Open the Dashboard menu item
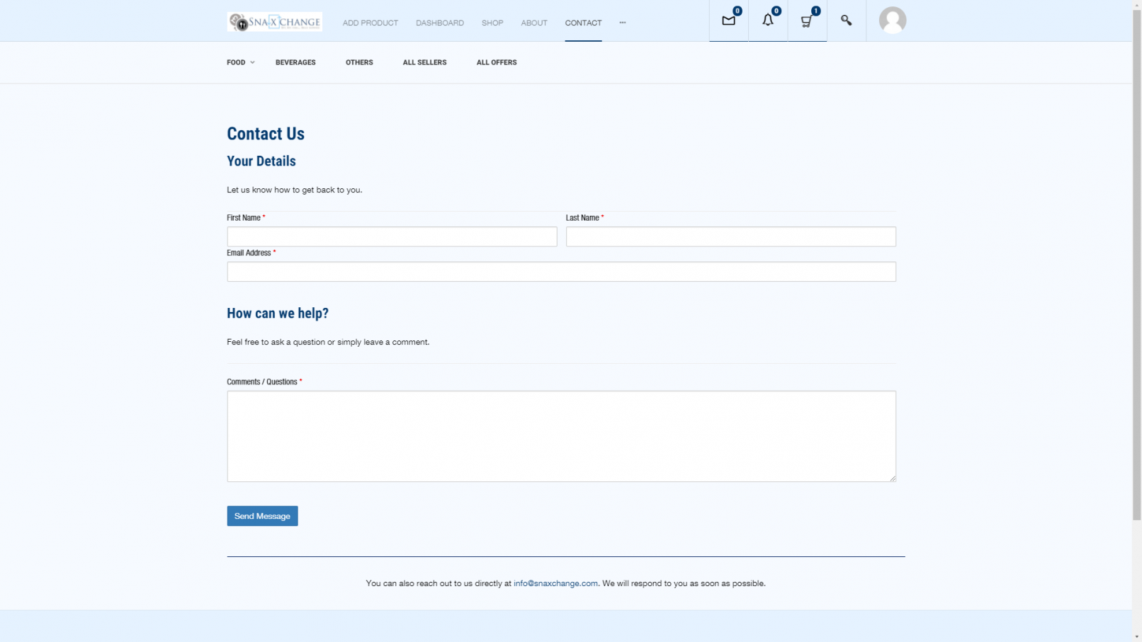Viewport: 1142px width, 642px height. click(439, 23)
